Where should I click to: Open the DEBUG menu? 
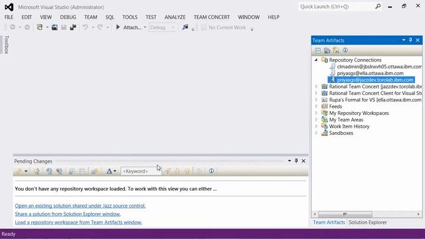coord(68,17)
